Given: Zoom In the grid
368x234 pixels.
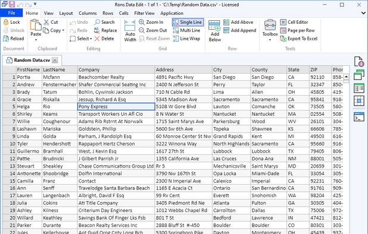Looking at the screenshot, I should point(151,22).
